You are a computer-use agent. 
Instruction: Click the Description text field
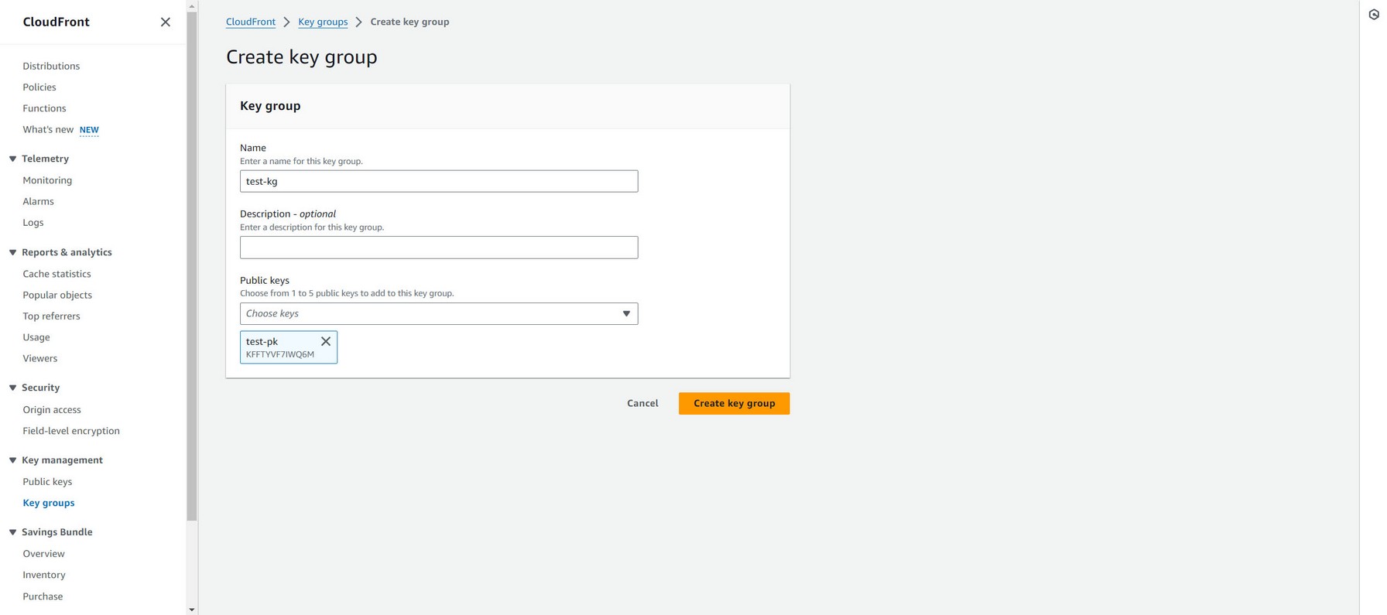coord(438,248)
